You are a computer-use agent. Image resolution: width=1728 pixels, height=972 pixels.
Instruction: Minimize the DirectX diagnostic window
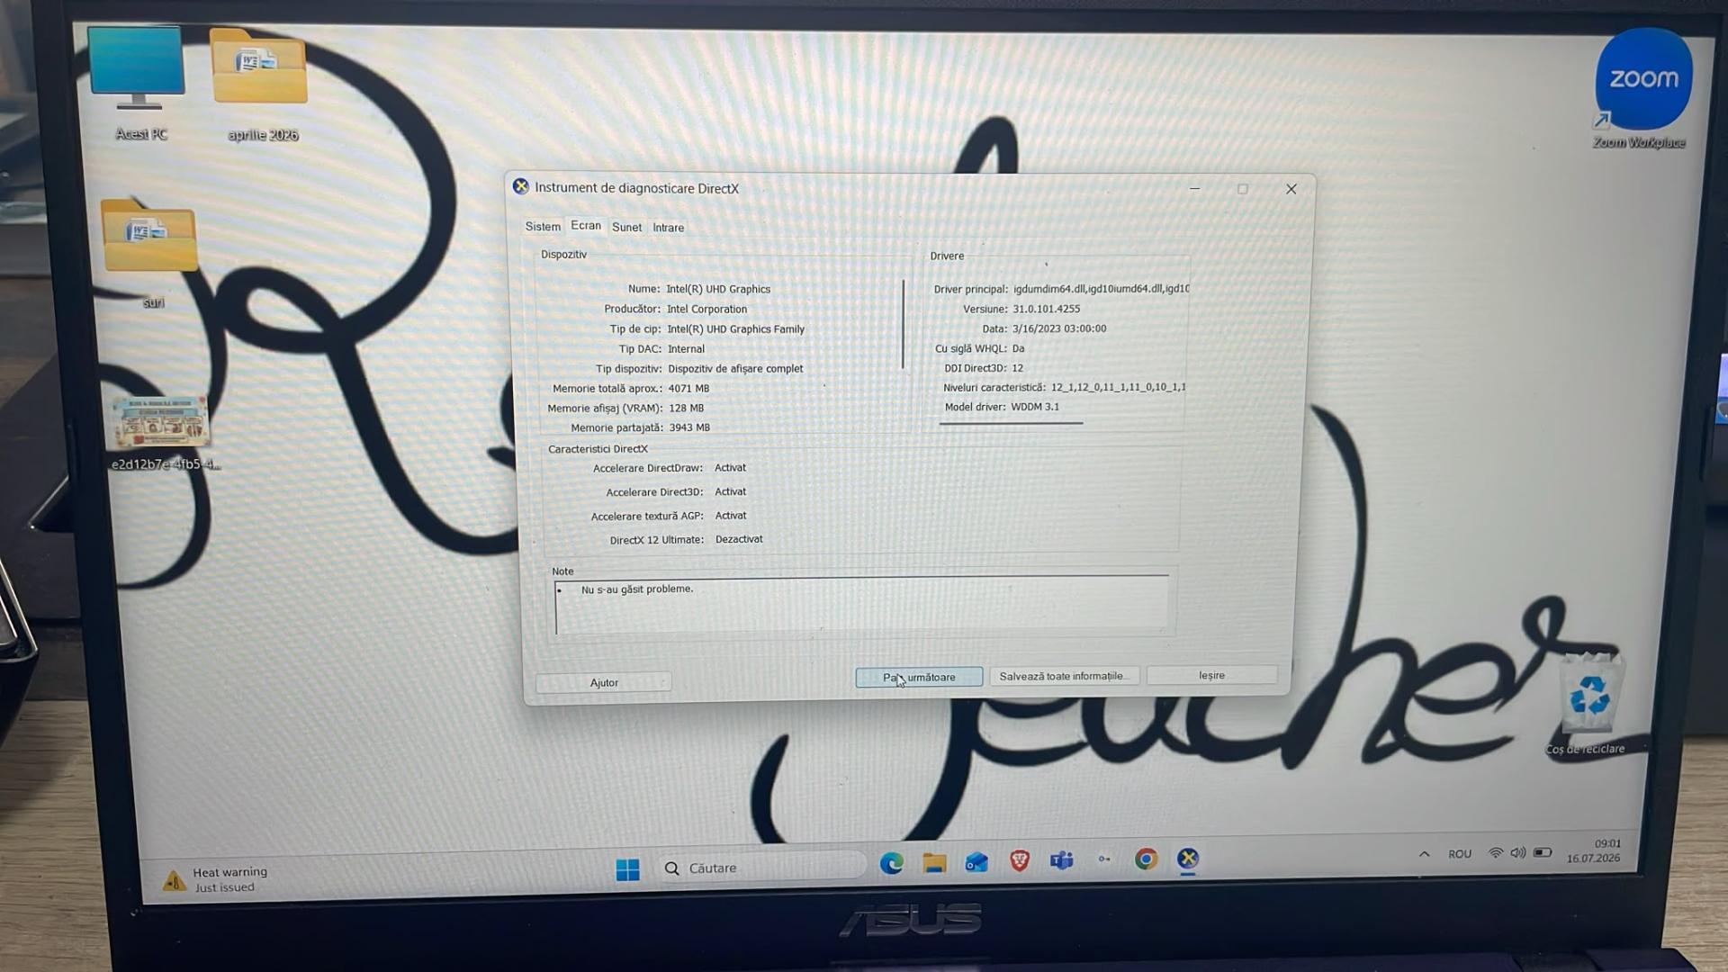[1194, 189]
